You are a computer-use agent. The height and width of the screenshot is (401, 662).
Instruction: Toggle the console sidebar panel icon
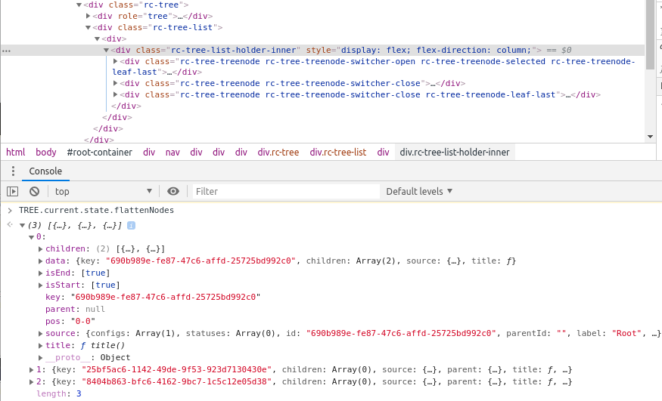(13, 192)
